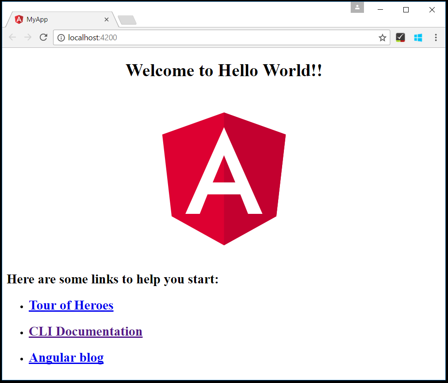Click the Angular favicon on the MyApp tab
This screenshot has height=383, width=448.
click(19, 19)
